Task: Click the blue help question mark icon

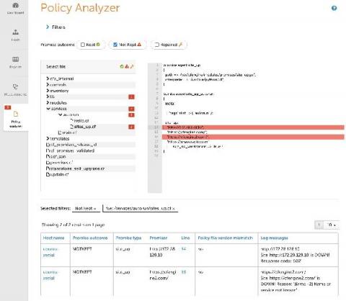Action: (x=334, y=8)
